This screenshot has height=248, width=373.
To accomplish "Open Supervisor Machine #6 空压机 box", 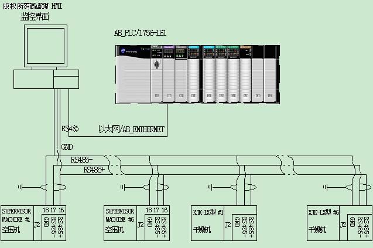I will coord(119,221).
